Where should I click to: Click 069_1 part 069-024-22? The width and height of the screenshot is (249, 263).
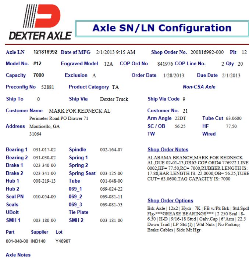coord(111,189)
